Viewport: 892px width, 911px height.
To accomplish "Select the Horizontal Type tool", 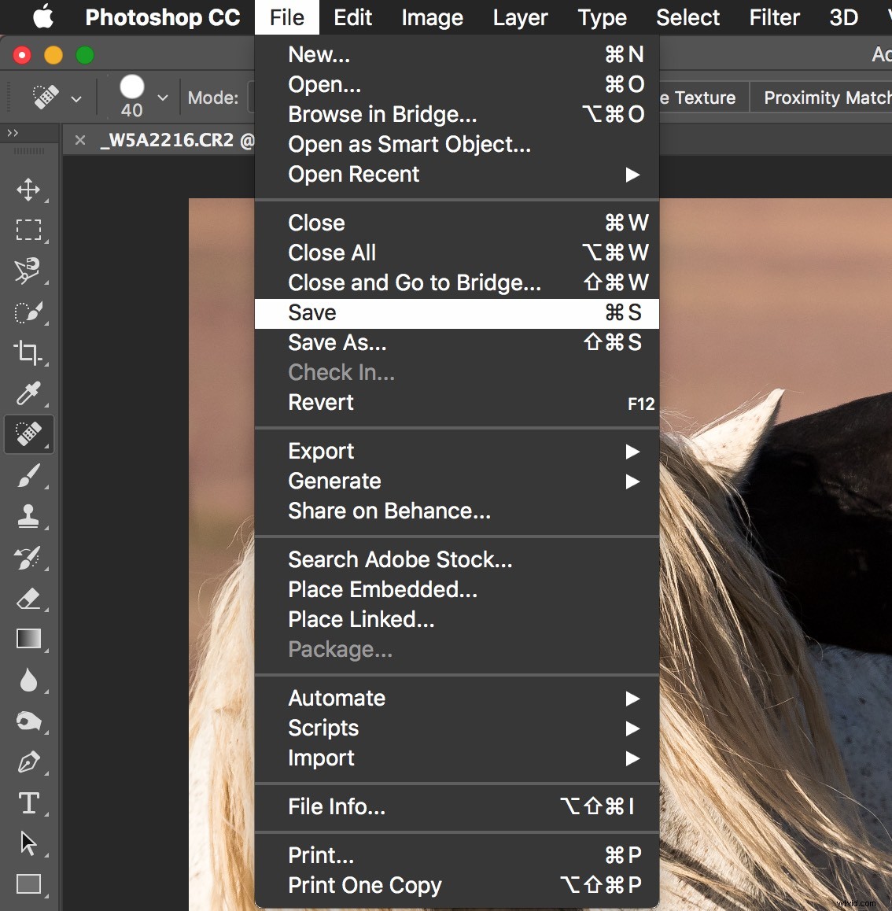I will coord(29,803).
